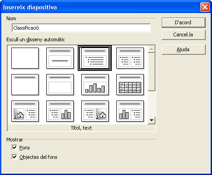Choose the title slide layout with centered subtitle

[60, 58]
